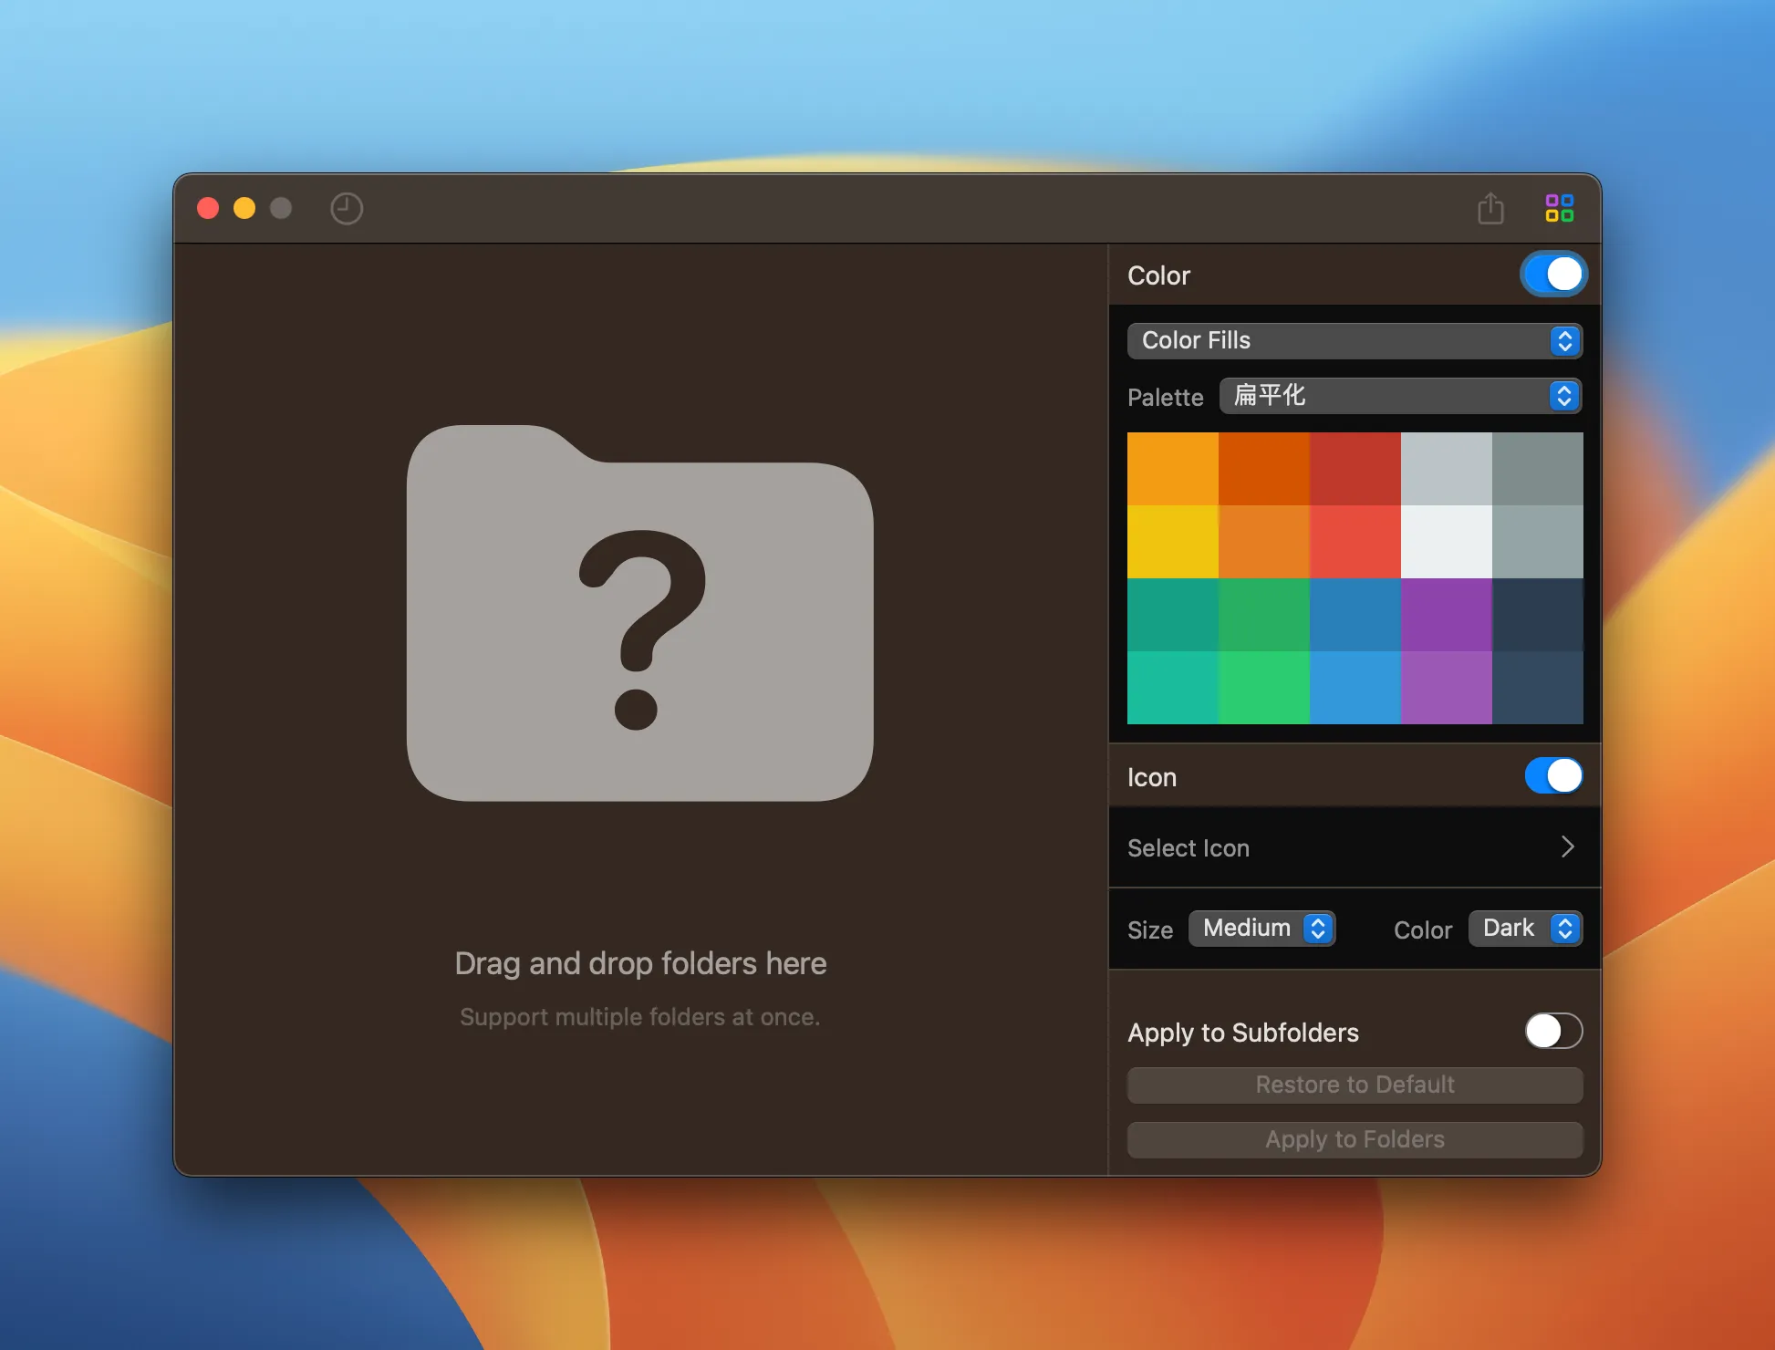Open the Color Fills dropdown

point(1355,340)
